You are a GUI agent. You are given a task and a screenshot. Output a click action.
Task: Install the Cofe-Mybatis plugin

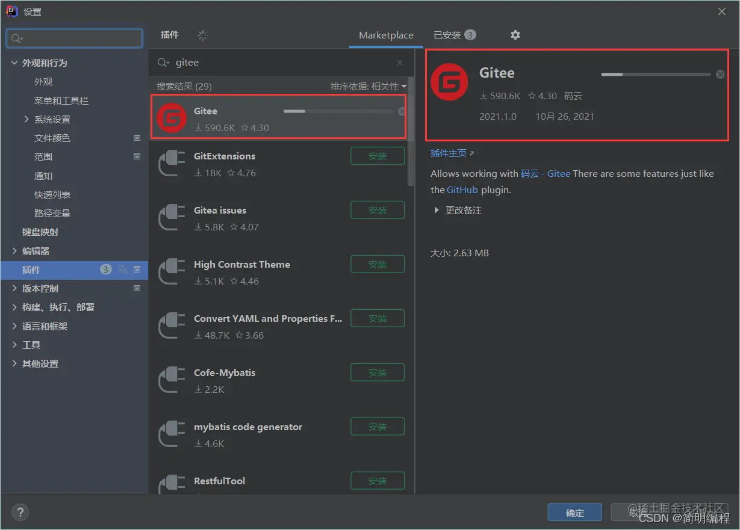click(378, 372)
